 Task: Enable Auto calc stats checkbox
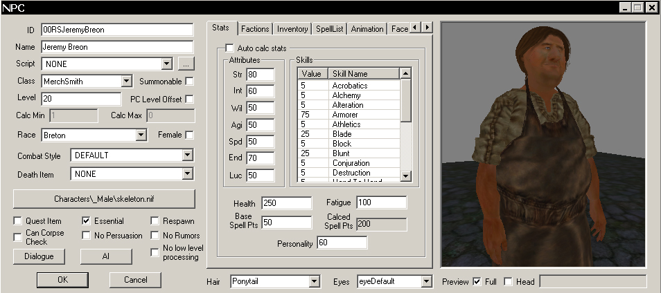(229, 48)
